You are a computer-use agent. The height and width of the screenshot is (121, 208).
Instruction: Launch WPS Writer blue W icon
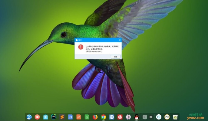[x=70, y=117]
